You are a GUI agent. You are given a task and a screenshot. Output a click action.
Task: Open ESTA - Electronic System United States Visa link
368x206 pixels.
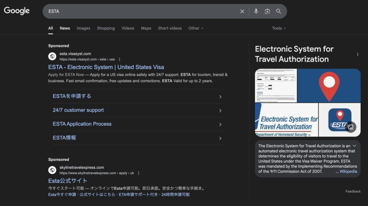tap(106, 67)
